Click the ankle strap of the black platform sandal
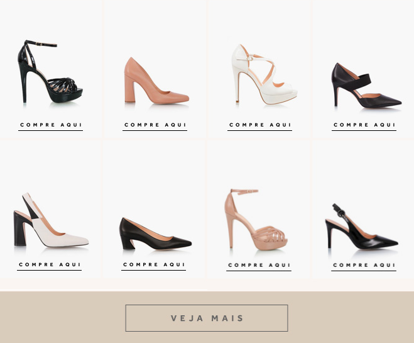This screenshot has height=343, width=414. point(41,43)
